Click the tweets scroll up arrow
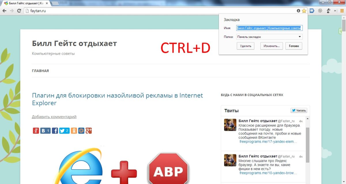The image size is (346, 184). tap(307, 118)
